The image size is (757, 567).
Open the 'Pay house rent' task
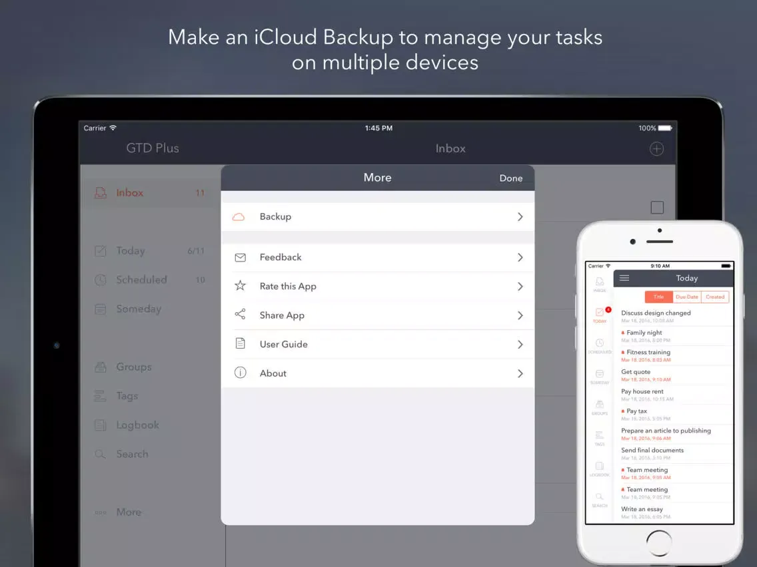pos(674,395)
